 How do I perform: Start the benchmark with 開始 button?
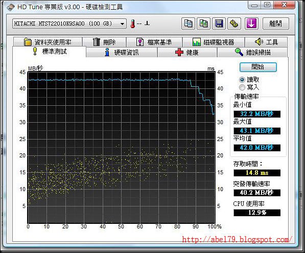pyautogui.click(x=258, y=67)
